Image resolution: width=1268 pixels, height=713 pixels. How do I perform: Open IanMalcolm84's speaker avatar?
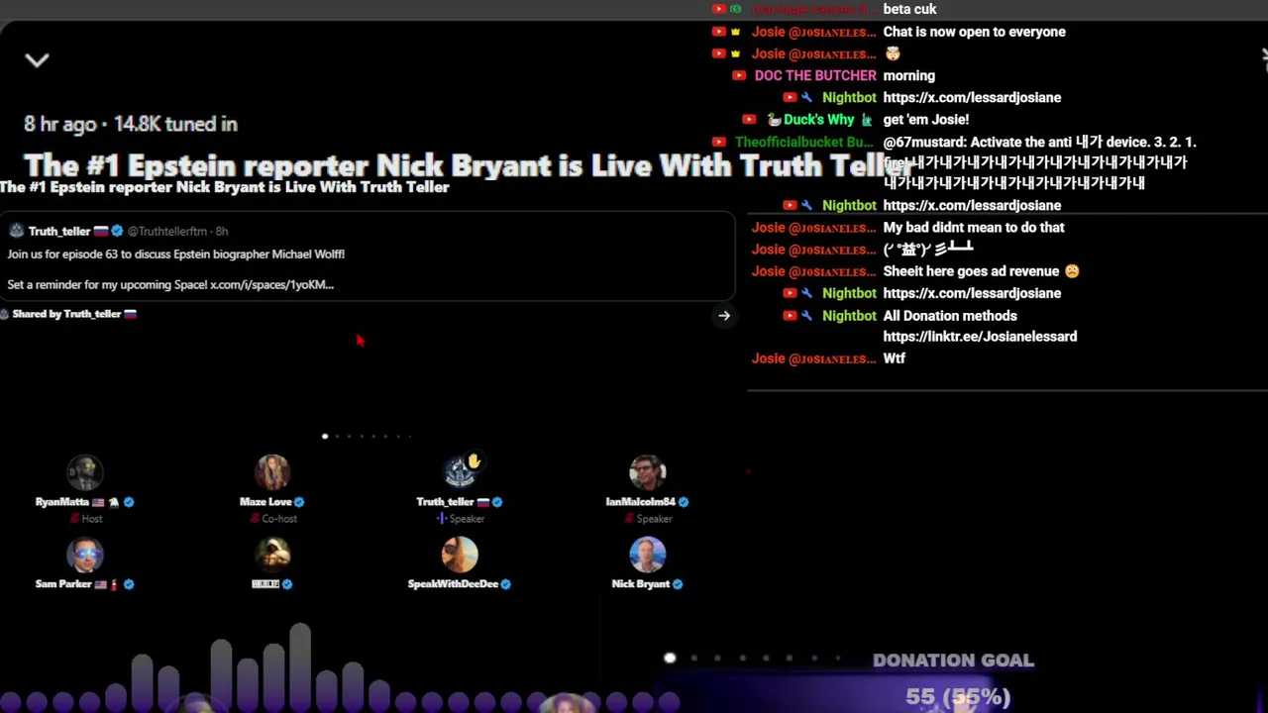648,473
